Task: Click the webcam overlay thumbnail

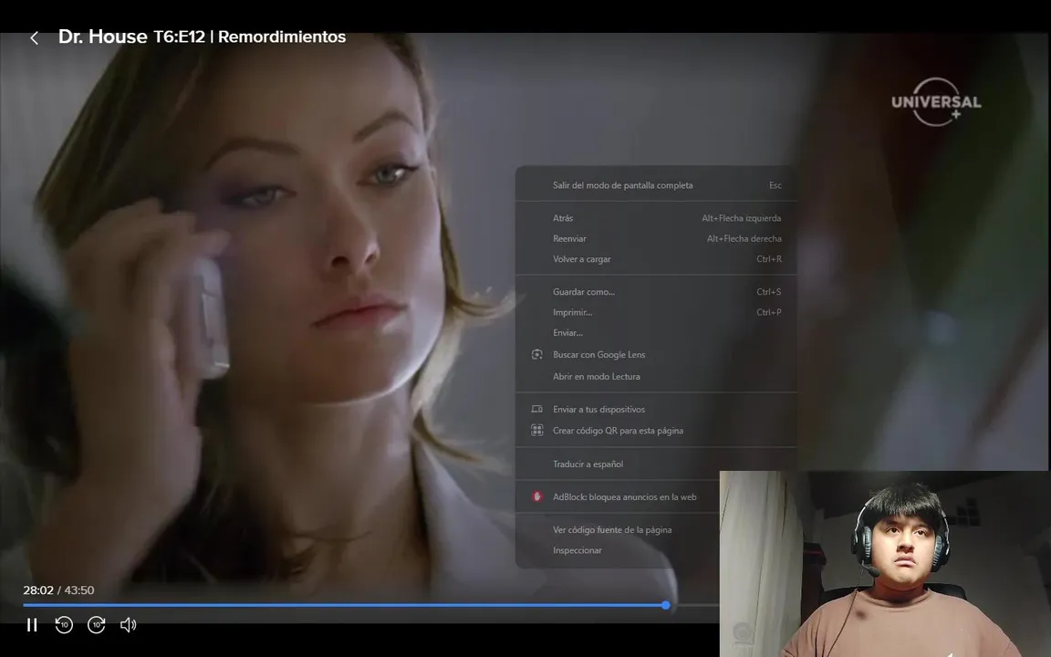Action: click(x=885, y=564)
